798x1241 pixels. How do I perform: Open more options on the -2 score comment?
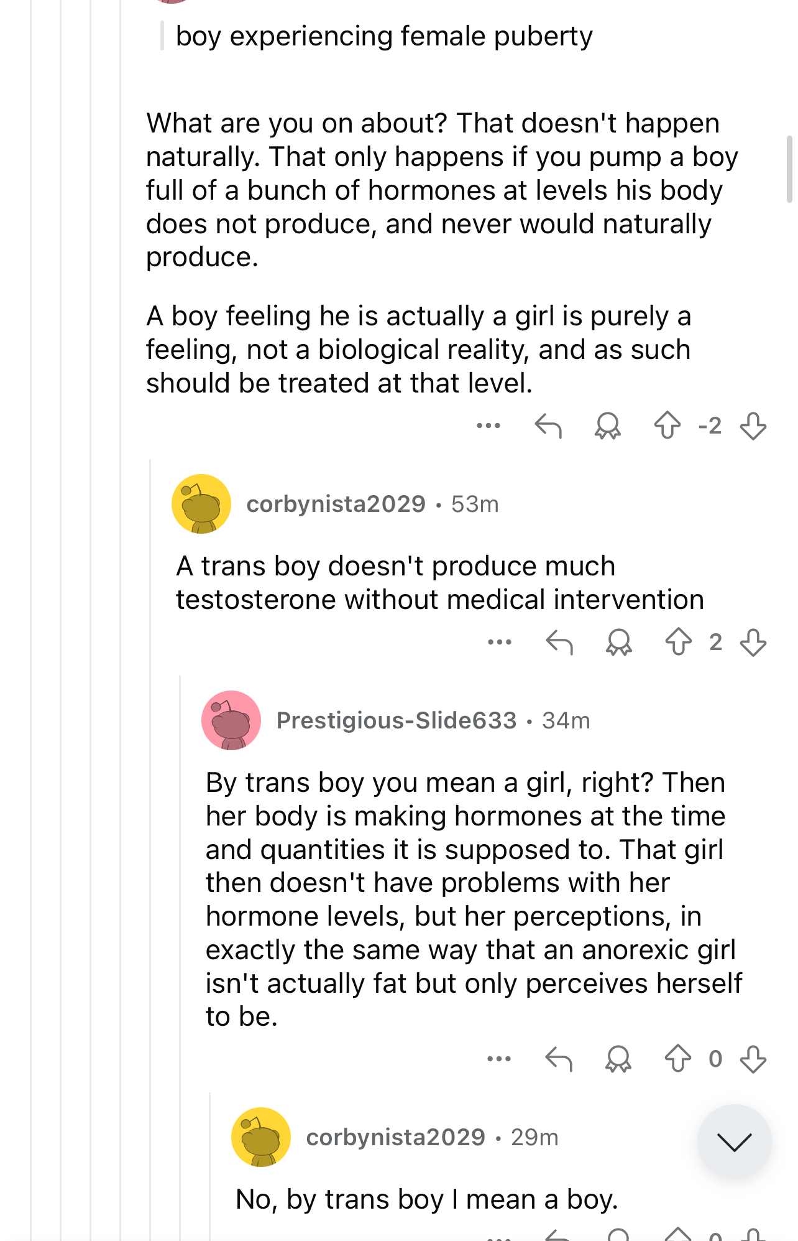488,426
